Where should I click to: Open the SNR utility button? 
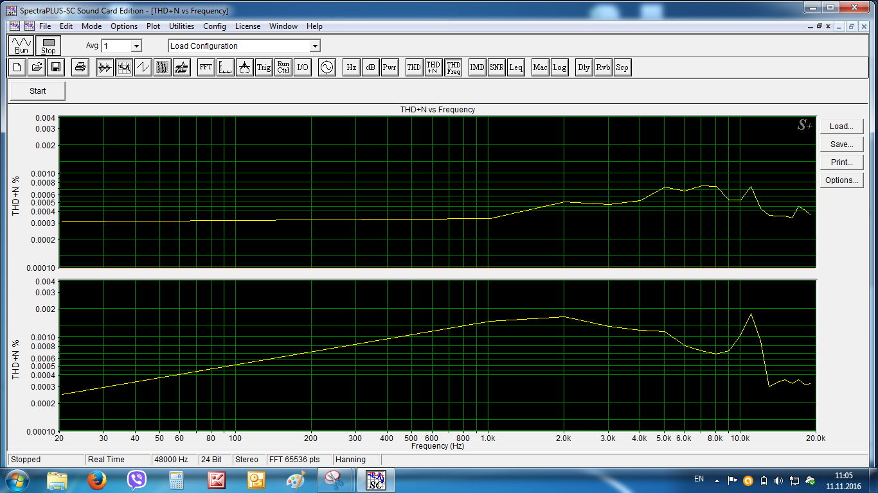tap(496, 67)
